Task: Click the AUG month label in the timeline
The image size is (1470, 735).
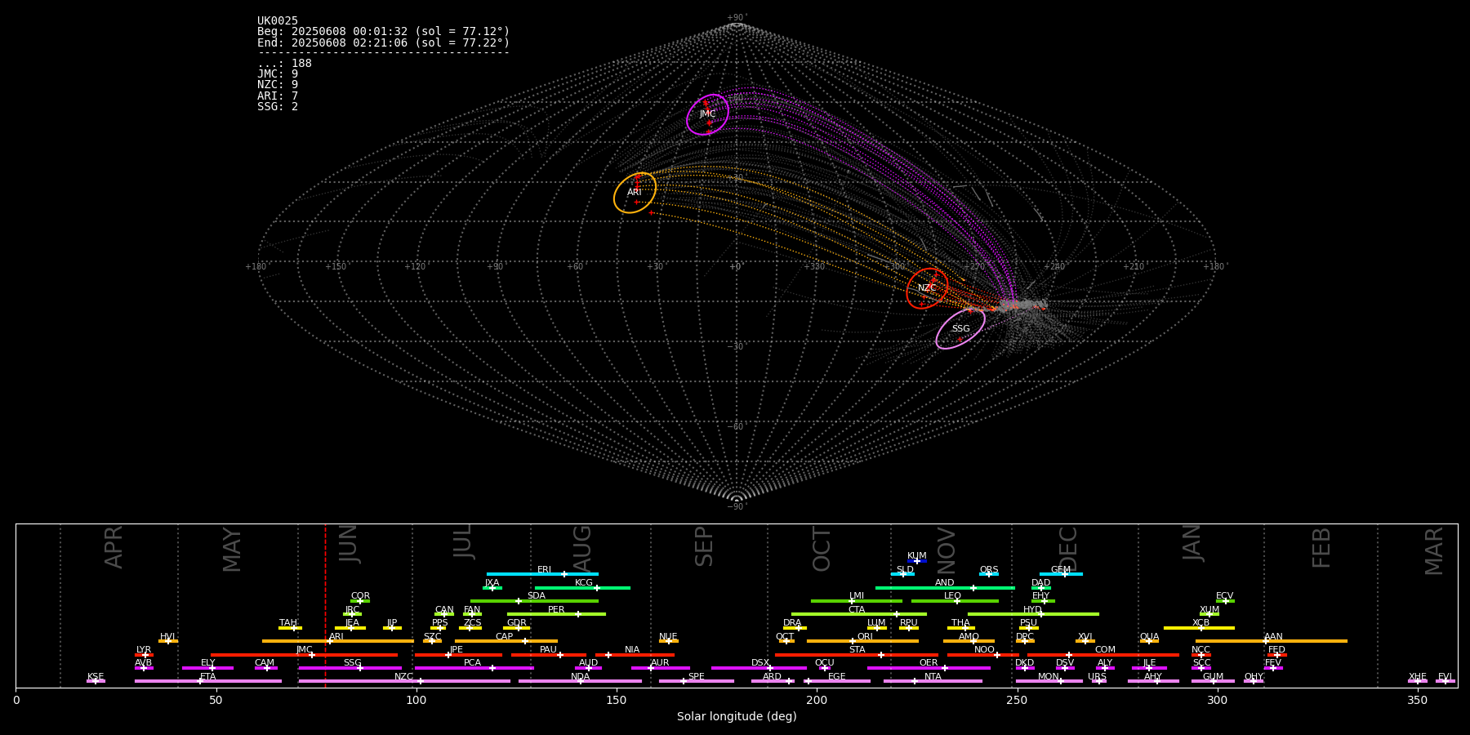Action: (581, 549)
